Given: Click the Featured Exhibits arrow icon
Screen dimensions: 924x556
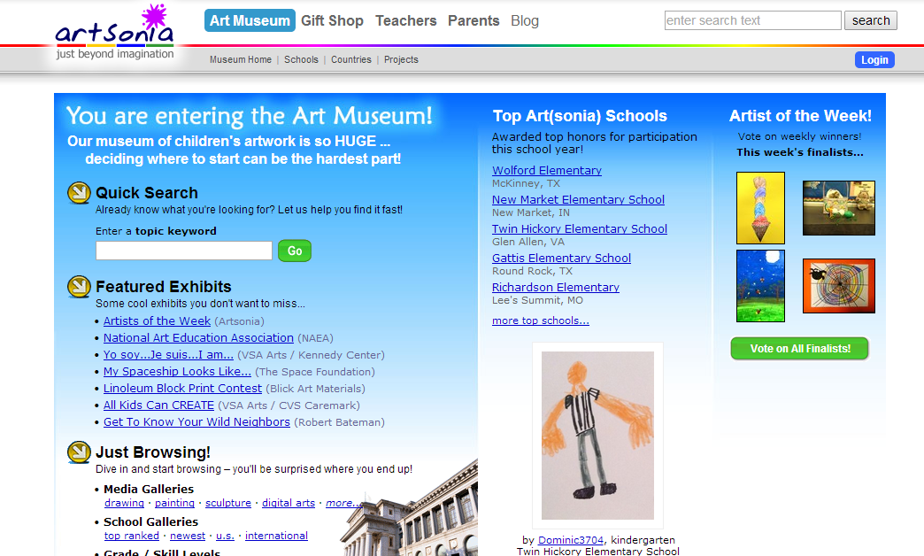Looking at the screenshot, I should tap(79, 287).
